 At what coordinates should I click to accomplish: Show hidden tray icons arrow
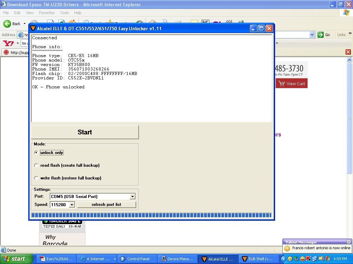284,259
